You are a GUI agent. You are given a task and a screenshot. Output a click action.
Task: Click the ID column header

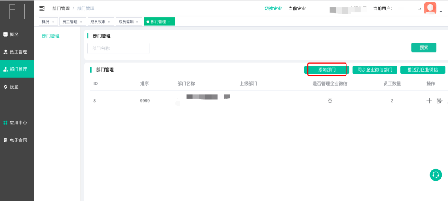pos(96,84)
